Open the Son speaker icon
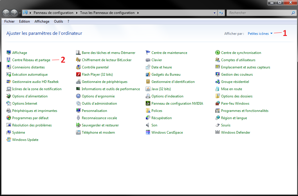Image resolution: width=298 pixels, height=196 pixels. [148, 125]
